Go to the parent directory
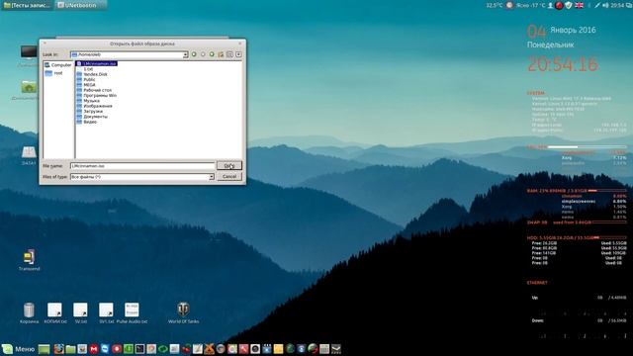Screen dimensions: 633x356 [x=212, y=54]
